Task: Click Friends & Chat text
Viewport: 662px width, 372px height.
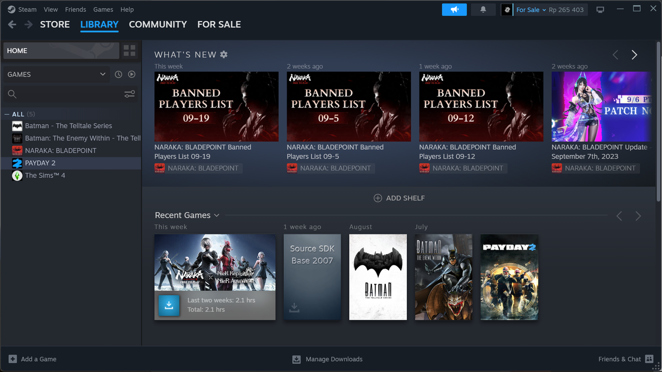Action: [x=620, y=359]
